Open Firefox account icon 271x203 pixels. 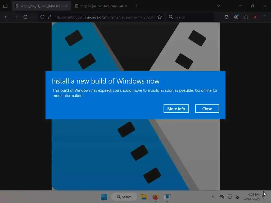tap(236, 17)
